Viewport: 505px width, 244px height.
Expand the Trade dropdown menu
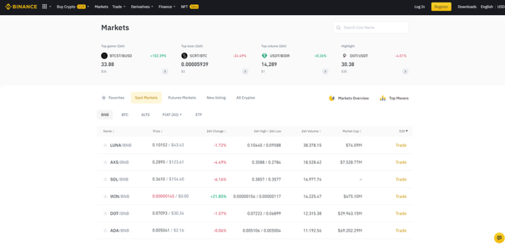click(x=119, y=6)
